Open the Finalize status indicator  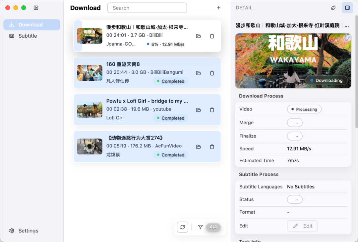point(295,136)
